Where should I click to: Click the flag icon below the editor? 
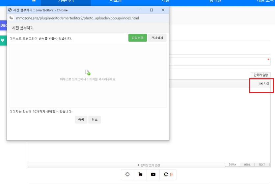141,174
